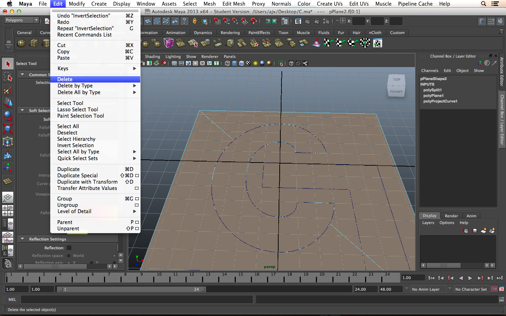
Task: Activate the Rotate tool sphere icon
Action: coord(8,116)
